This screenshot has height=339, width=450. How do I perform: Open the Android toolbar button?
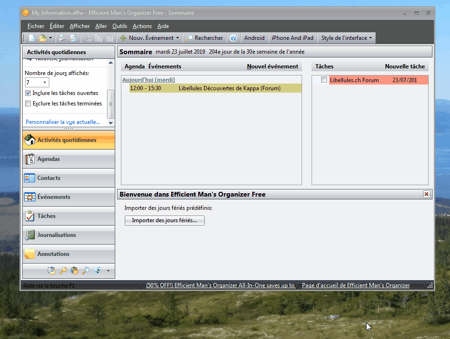[x=254, y=38]
